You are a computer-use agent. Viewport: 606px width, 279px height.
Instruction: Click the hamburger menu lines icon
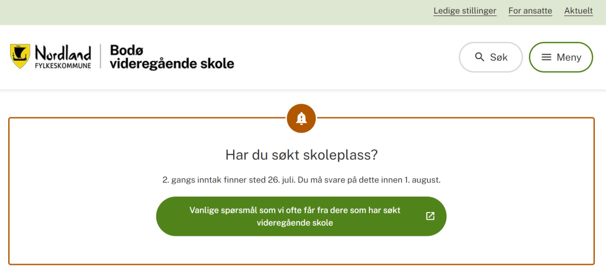coord(546,57)
